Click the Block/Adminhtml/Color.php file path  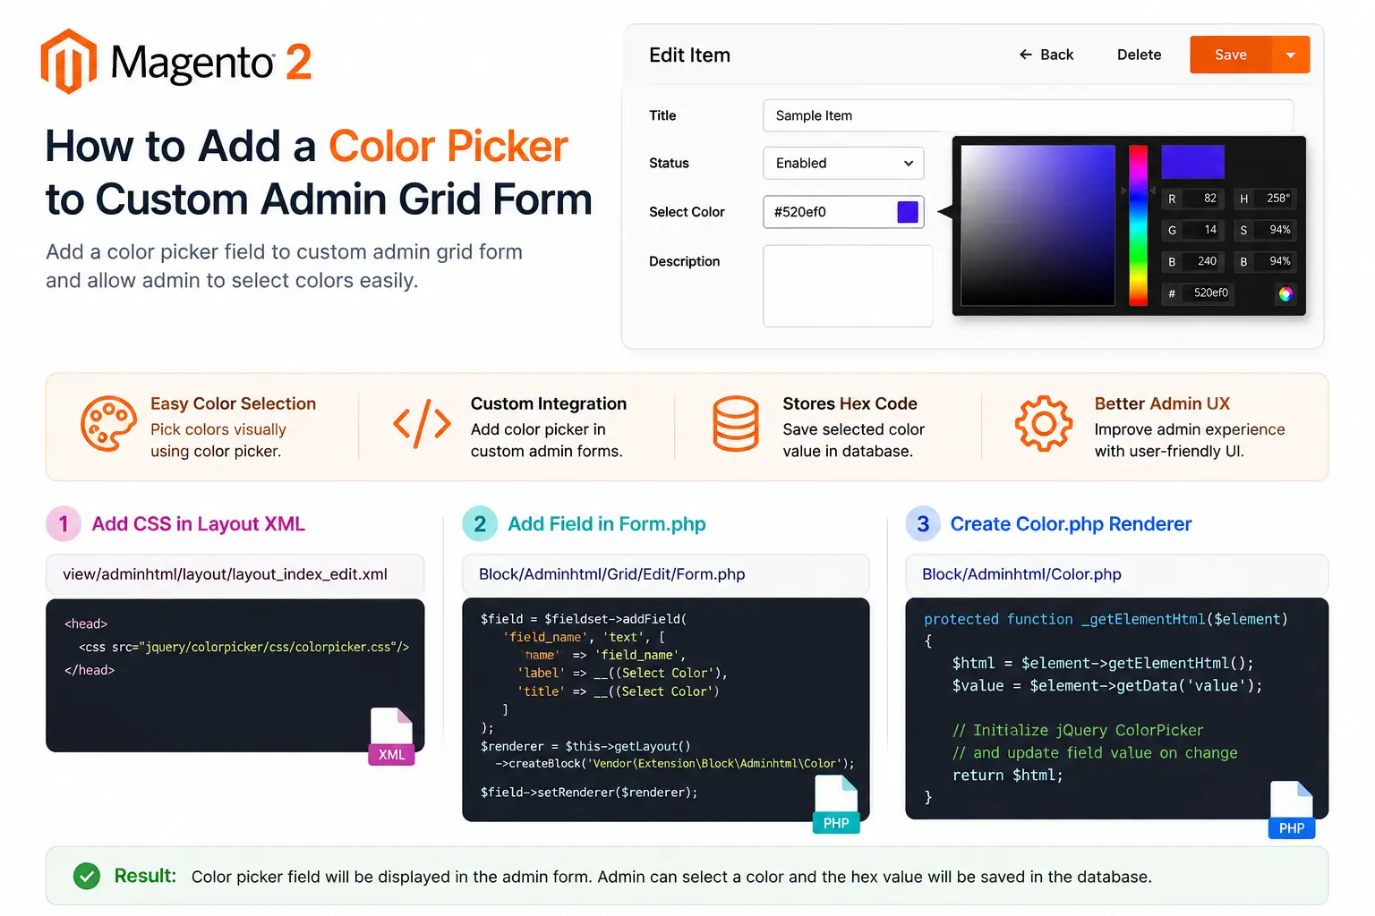point(1021,574)
